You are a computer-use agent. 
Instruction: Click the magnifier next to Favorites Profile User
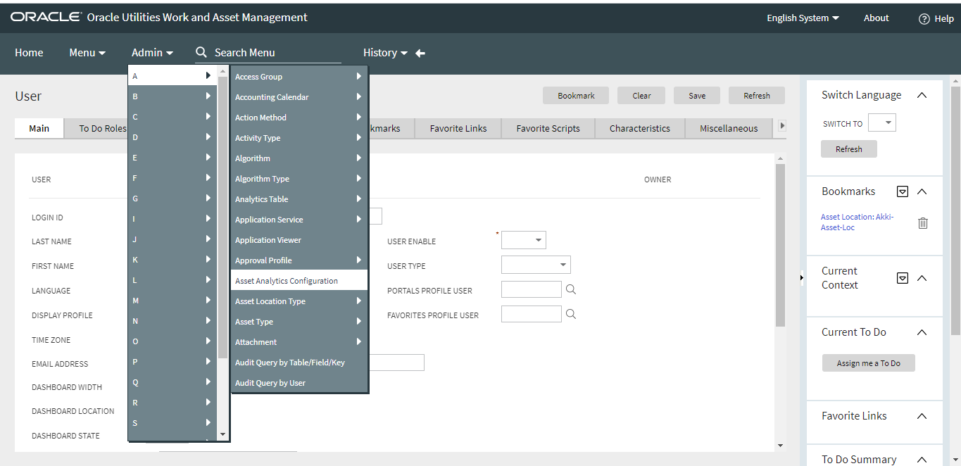pyautogui.click(x=570, y=314)
